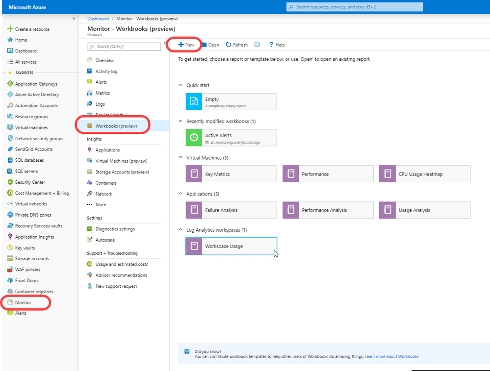Select Logs in Monitor menu
490x371 pixels.
click(x=100, y=104)
